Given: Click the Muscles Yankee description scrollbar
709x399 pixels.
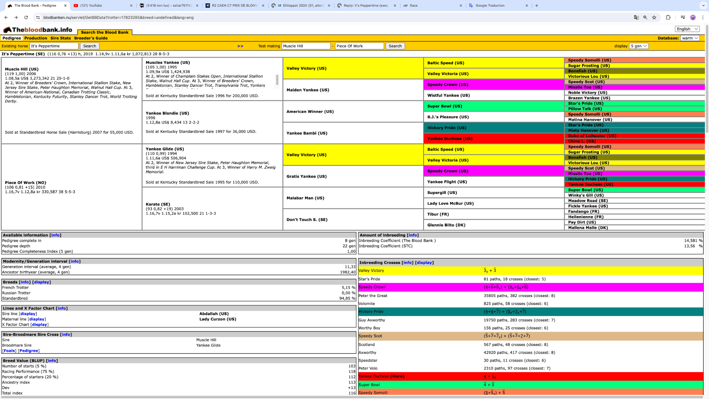Looking at the screenshot, I should (277, 79).
